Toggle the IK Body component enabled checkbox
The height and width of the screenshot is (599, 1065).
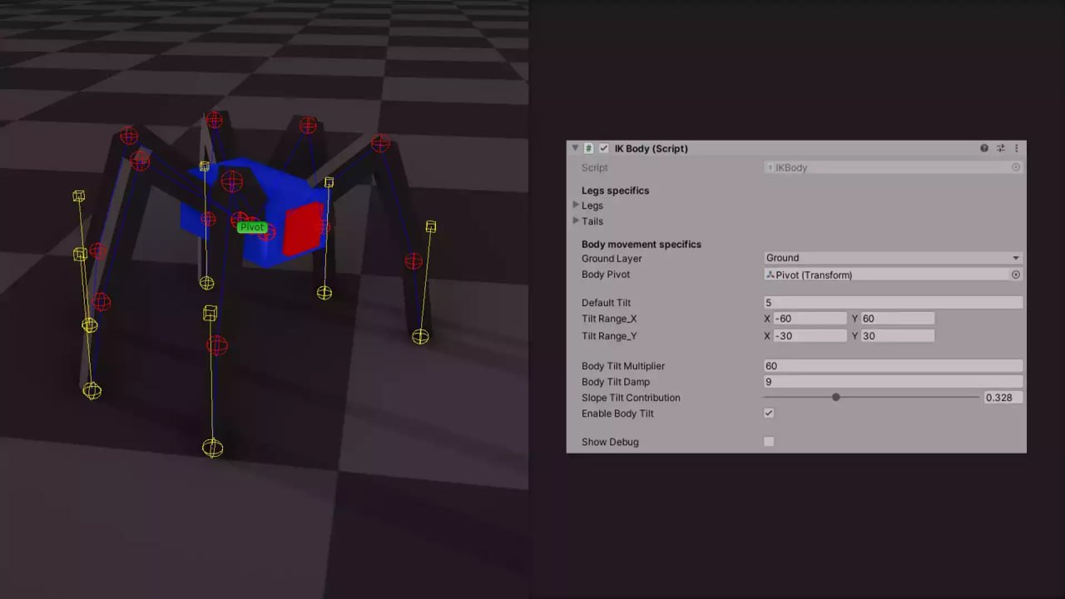604,148
